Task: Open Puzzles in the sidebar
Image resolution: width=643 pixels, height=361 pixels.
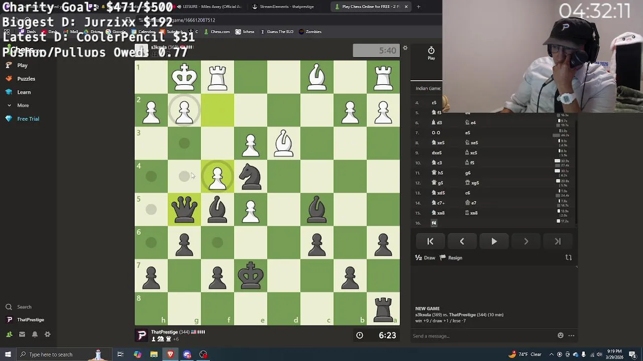Action: [x=20, y=79]
